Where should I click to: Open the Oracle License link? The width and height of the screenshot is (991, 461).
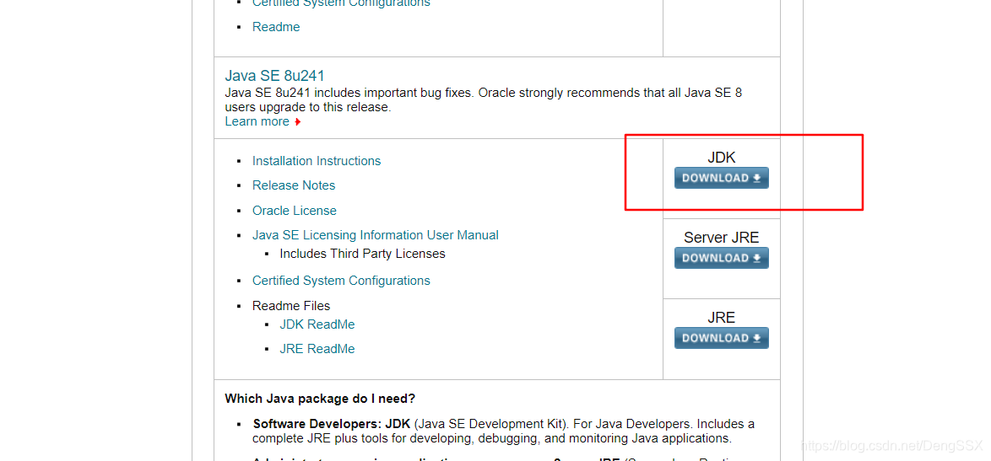295,211
